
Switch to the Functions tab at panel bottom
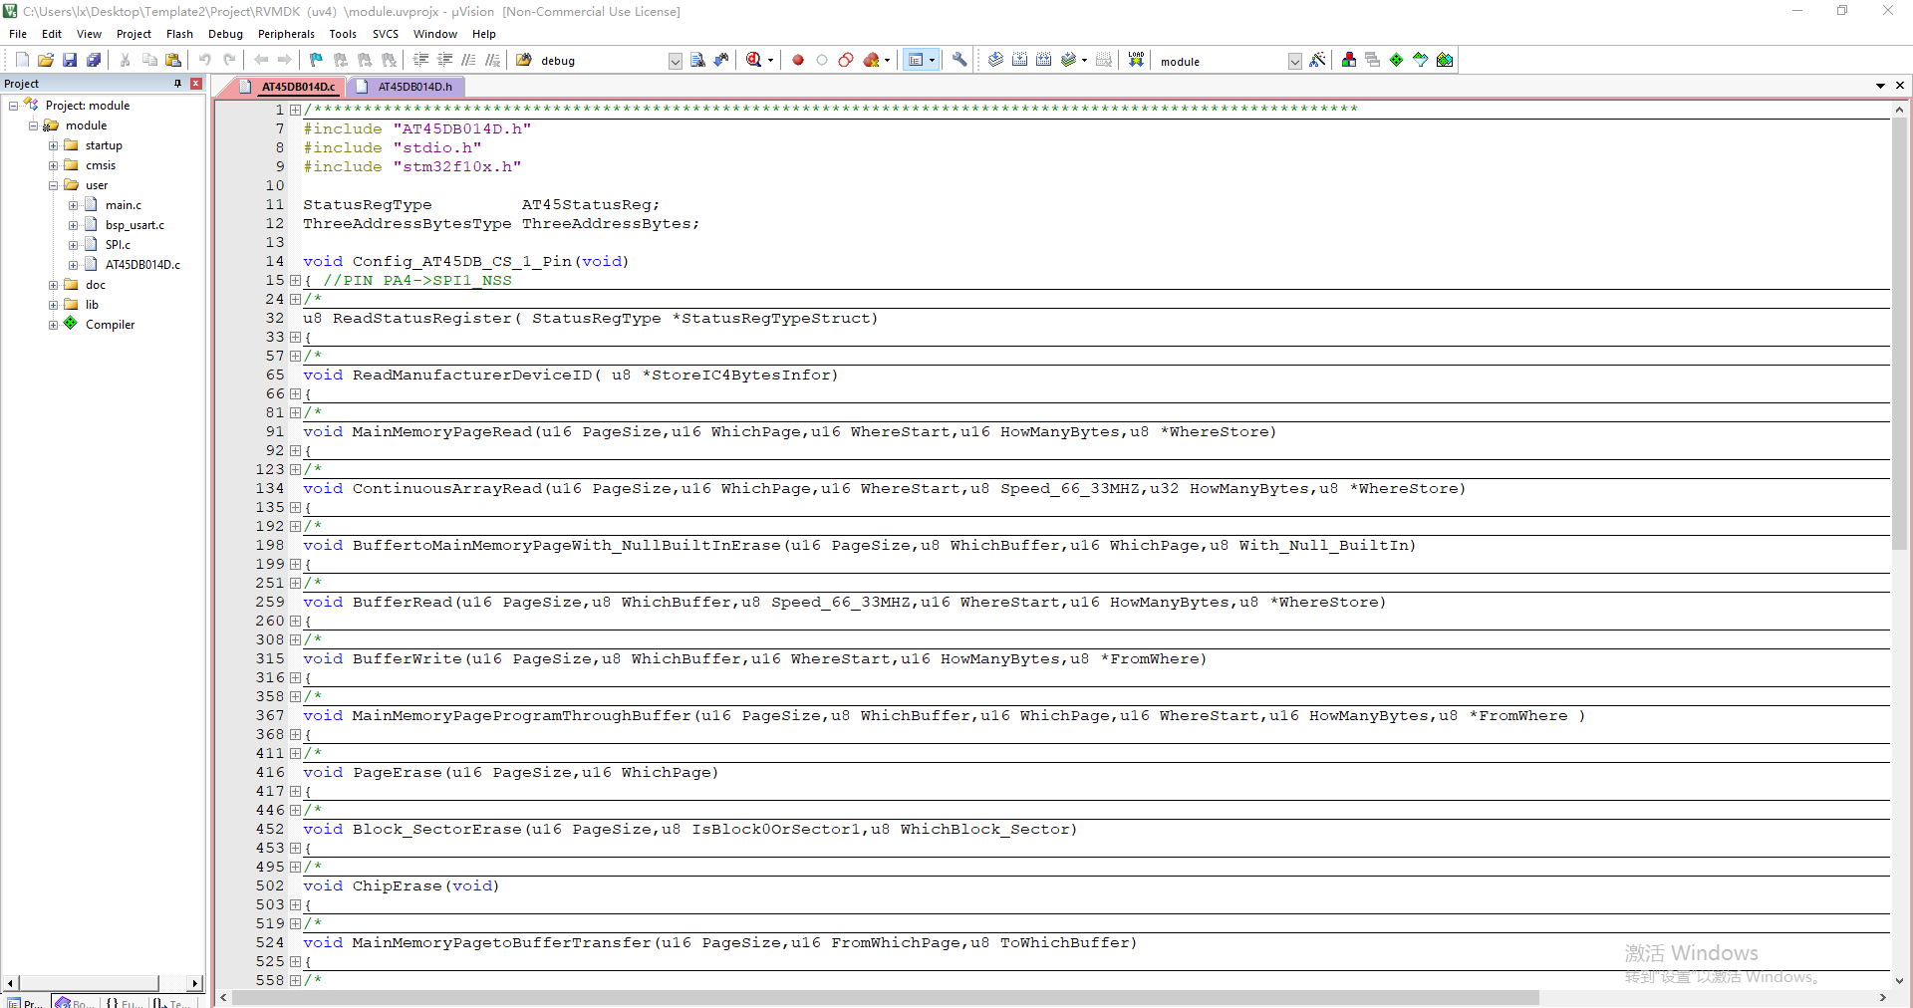coord(124,1002)
